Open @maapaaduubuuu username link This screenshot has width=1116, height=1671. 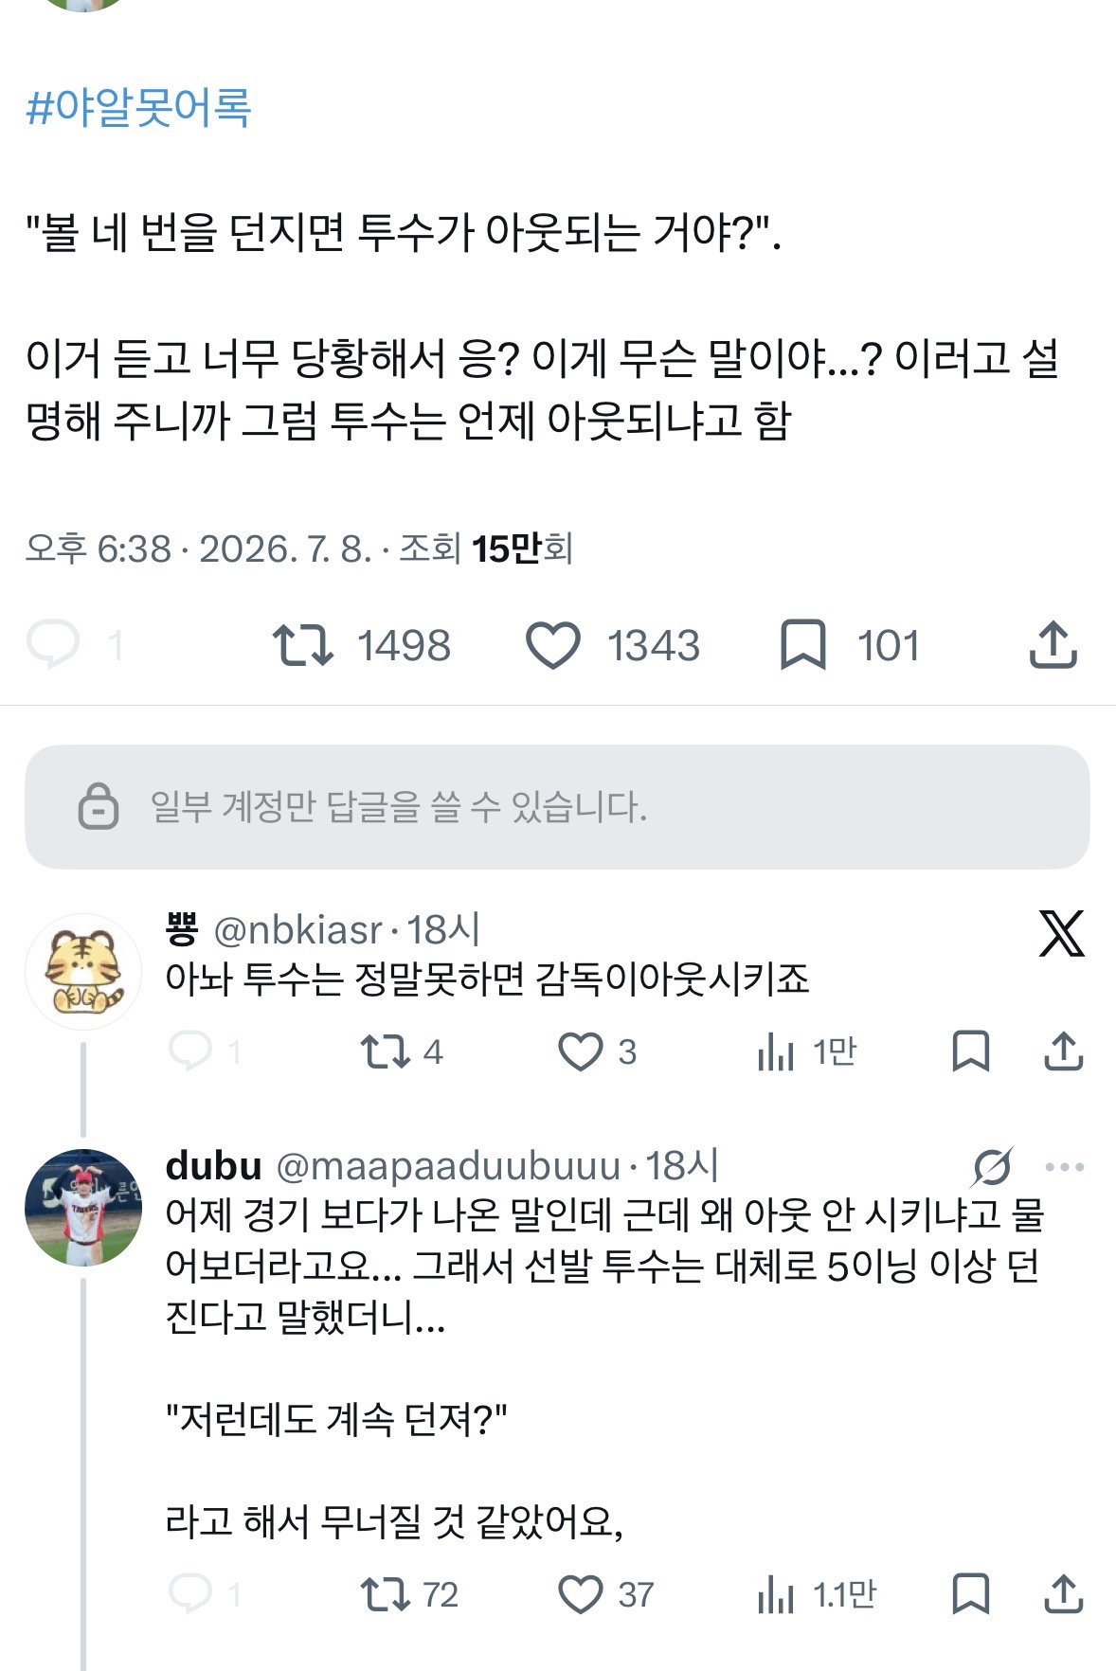coord(448,1166)
